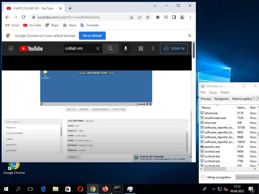
Task: Open the Gmail bookmark
Action: [12, 25]
